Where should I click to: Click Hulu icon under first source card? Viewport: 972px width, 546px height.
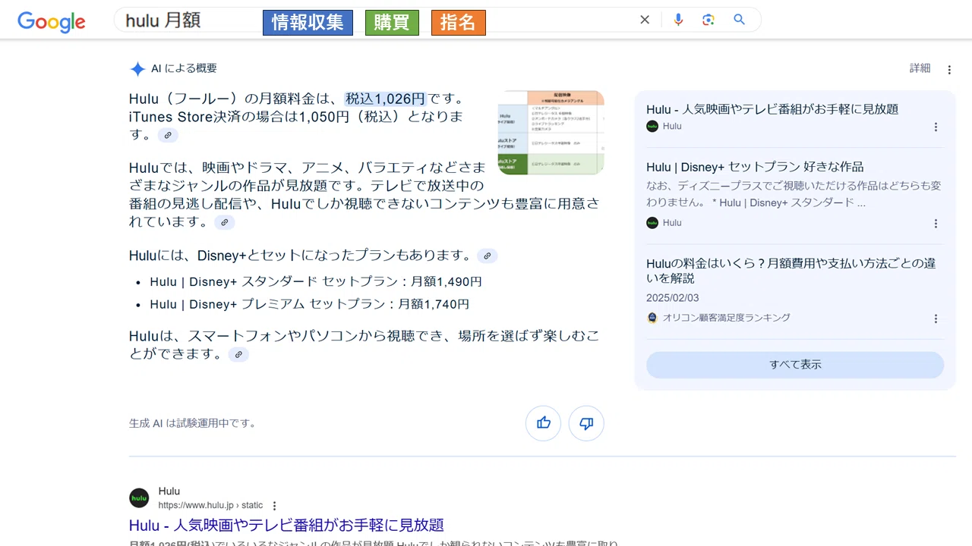click(652, 127)
